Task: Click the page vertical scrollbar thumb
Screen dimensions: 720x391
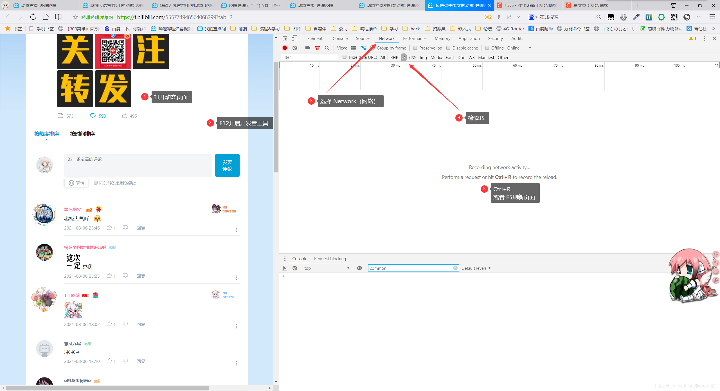Action: coord(276,117)
